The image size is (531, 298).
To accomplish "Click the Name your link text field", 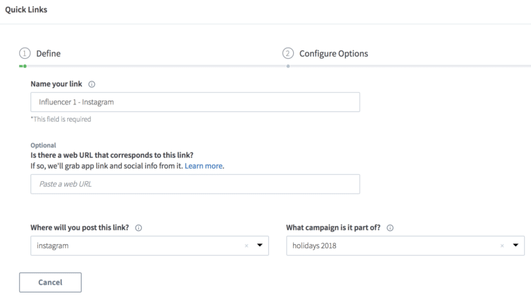I will [x=195, y=102].
